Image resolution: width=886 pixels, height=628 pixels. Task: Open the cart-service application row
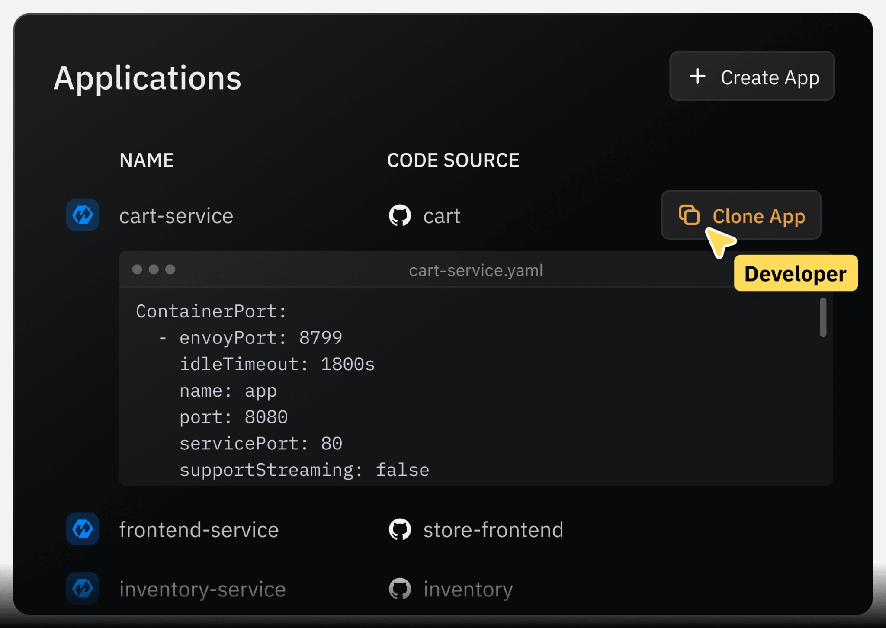tap(176, 216)
